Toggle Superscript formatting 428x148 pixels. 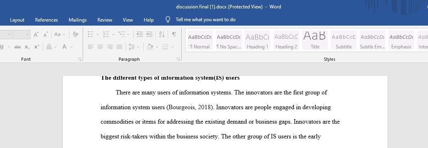point(37,47)
